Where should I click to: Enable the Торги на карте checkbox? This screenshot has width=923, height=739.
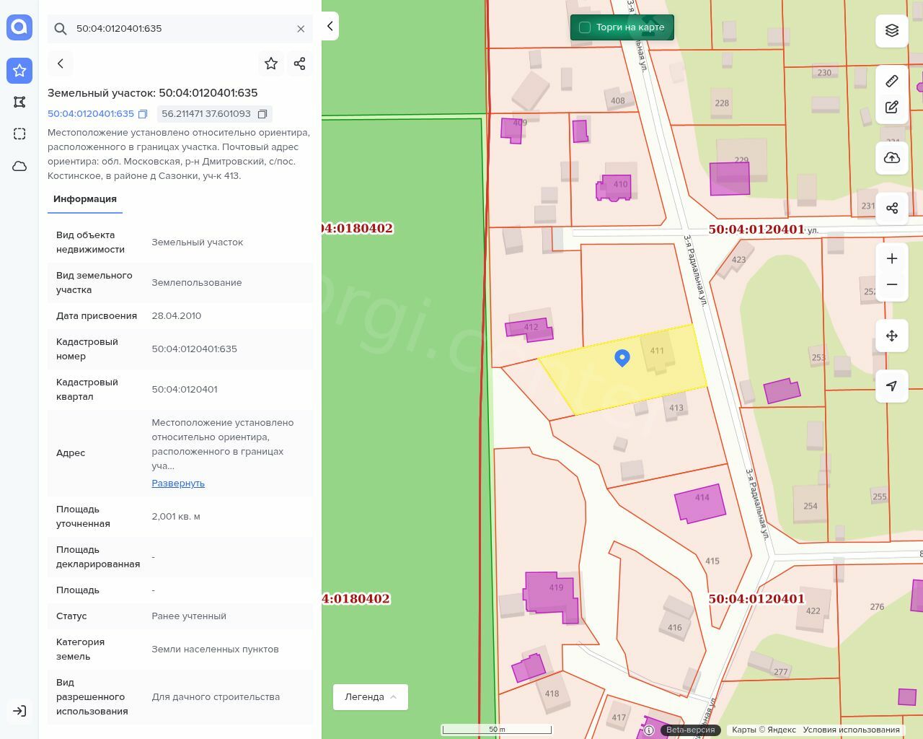tap(585, 27)
